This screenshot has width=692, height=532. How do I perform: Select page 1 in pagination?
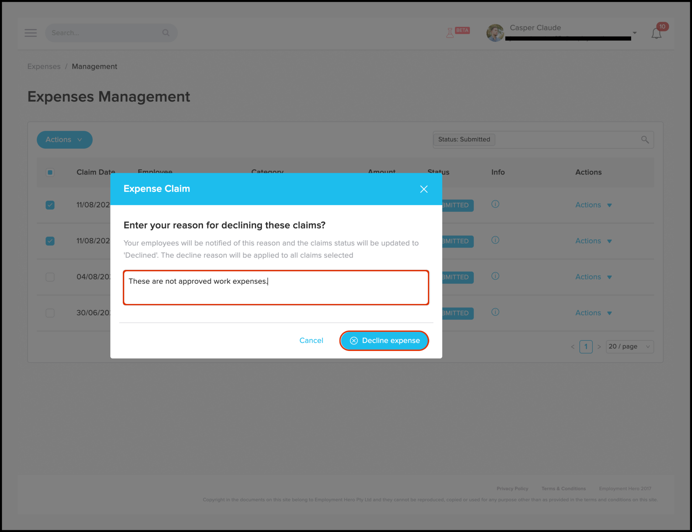pyautogui.click(x=586, y=347)
